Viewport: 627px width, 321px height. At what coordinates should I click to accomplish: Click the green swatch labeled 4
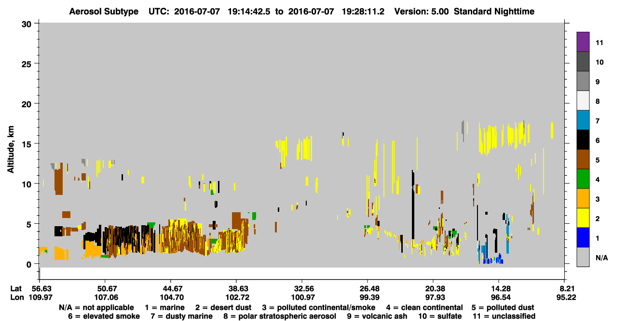(x=584, y=179)
